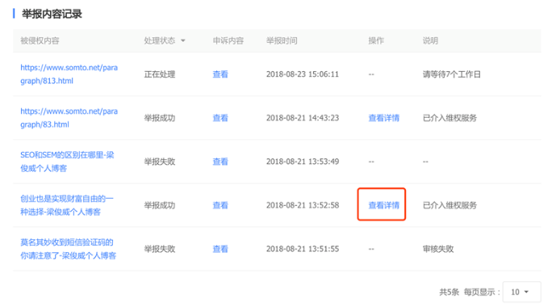Select the 举报成功 status in the 13:52:58 row
The height and width of the screenshot is (307, 552).
(x=160, y=205)
